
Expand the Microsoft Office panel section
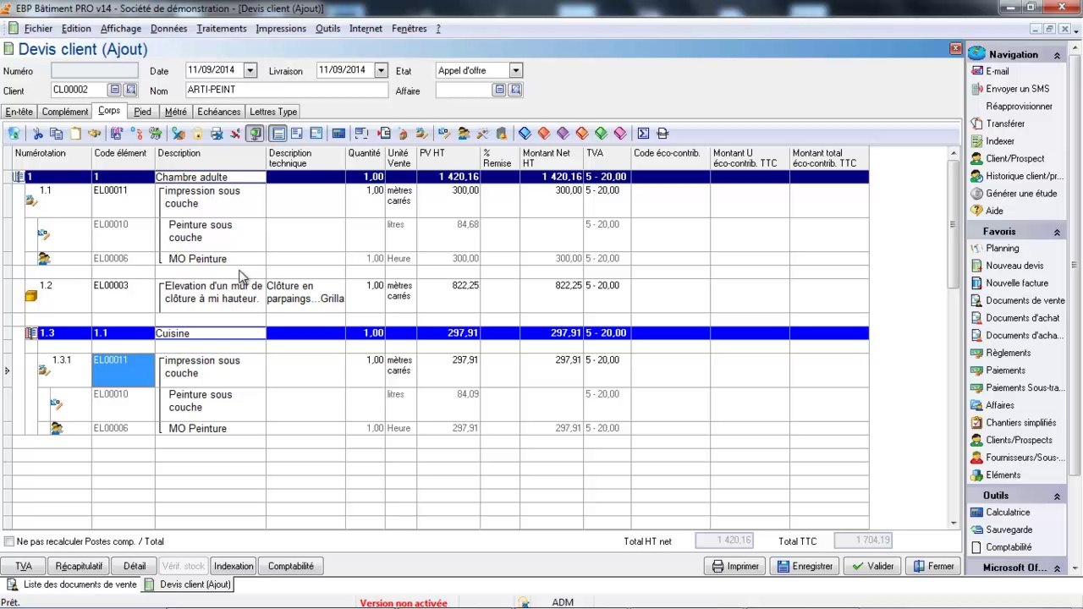1057,568
